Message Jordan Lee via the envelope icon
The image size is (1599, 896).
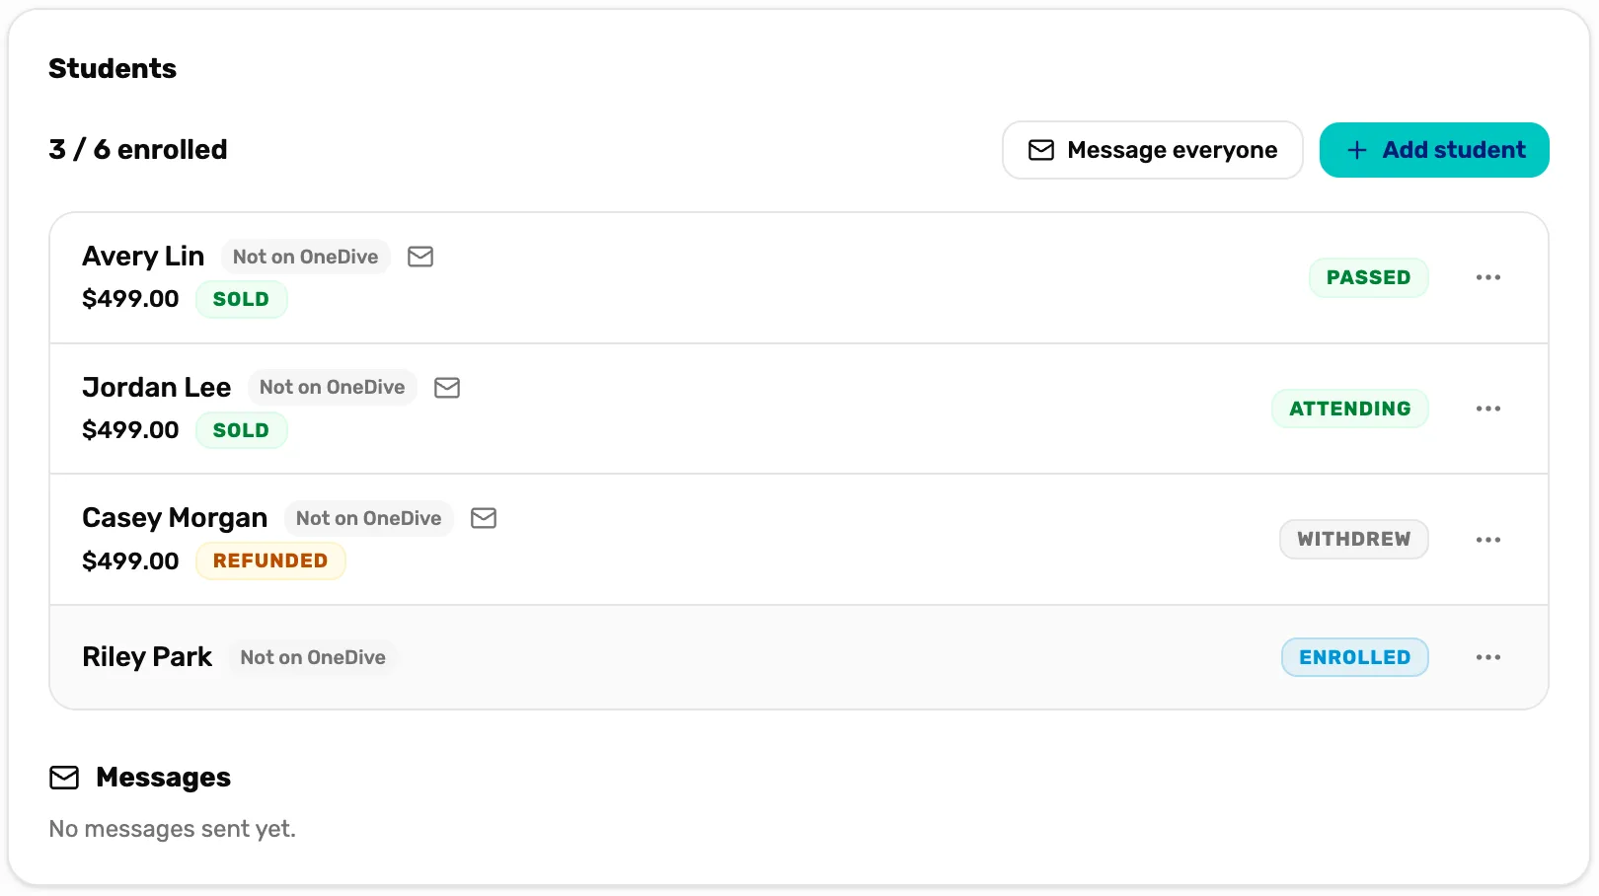click(447, 388)
